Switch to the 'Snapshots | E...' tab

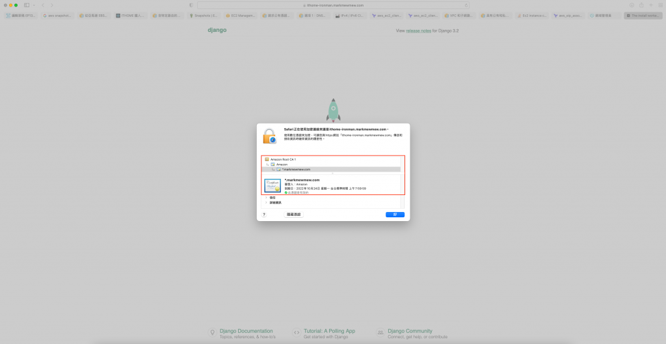click(203, 16)
